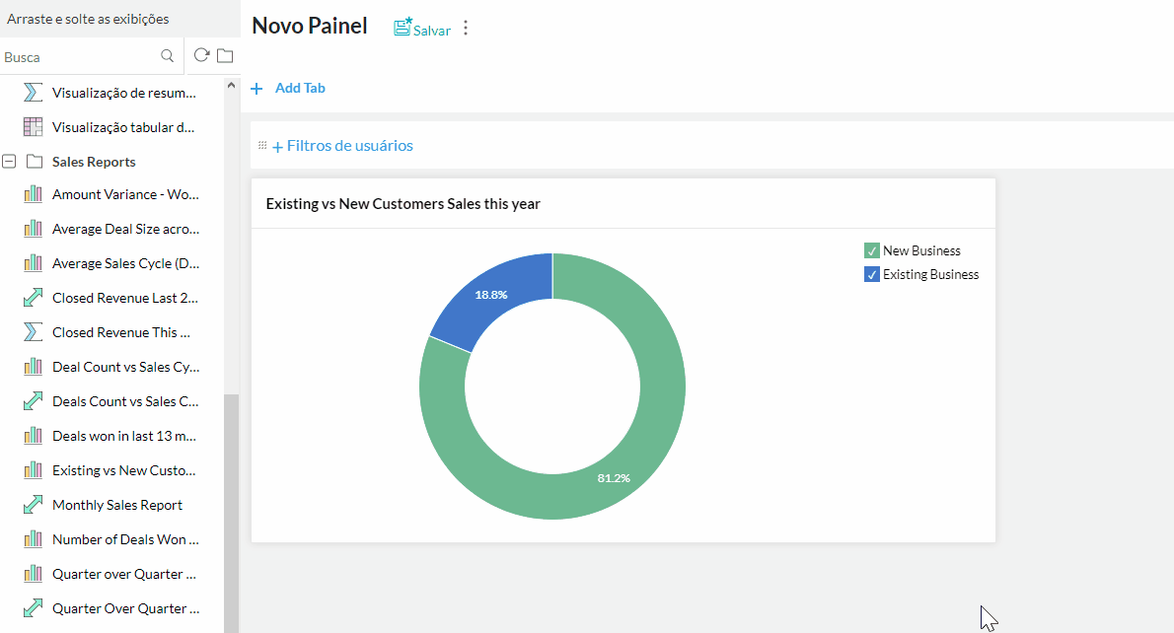Select Quarter over Quarter ... bar chart report

click(x=124, y=574)
